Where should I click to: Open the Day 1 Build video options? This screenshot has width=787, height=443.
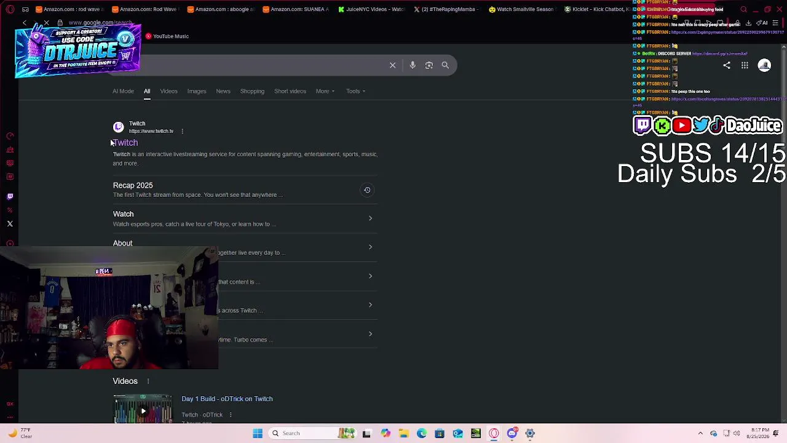[231, 415]
